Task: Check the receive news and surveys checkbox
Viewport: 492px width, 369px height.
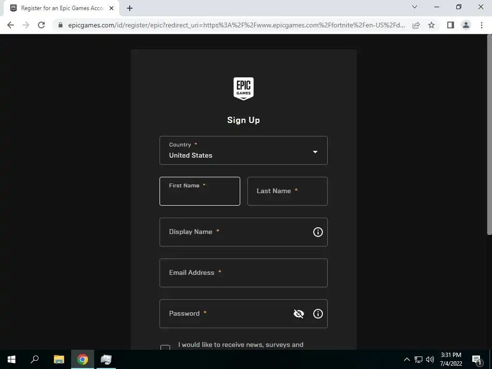Action: click(165, 347)
